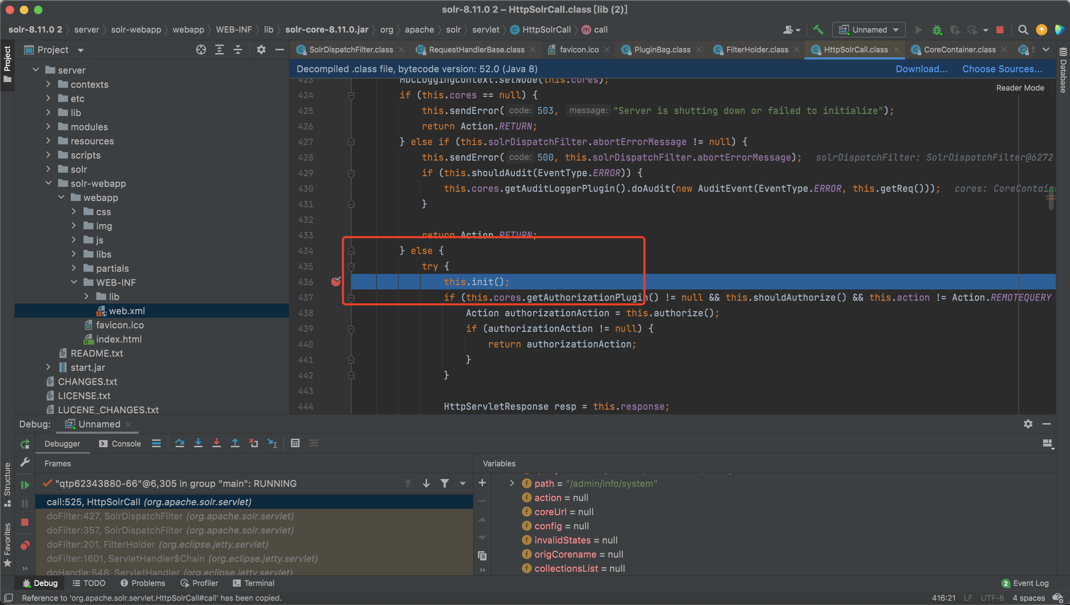Expand the modules folder
This screenshot has width=1070, height=605.
tap(48, 126)
